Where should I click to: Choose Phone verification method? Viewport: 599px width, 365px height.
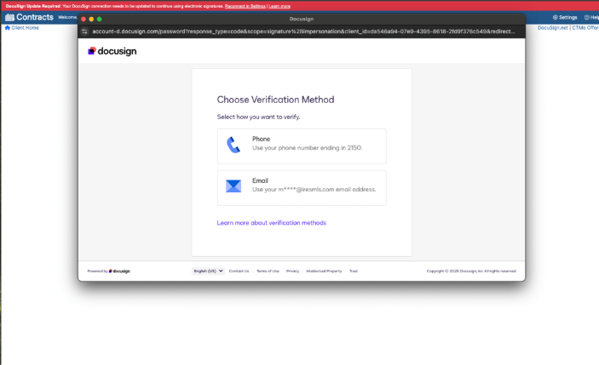[302, 145]
